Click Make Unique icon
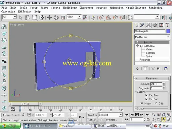The height and width of the screenshot is (129, 172). point(153,69)
